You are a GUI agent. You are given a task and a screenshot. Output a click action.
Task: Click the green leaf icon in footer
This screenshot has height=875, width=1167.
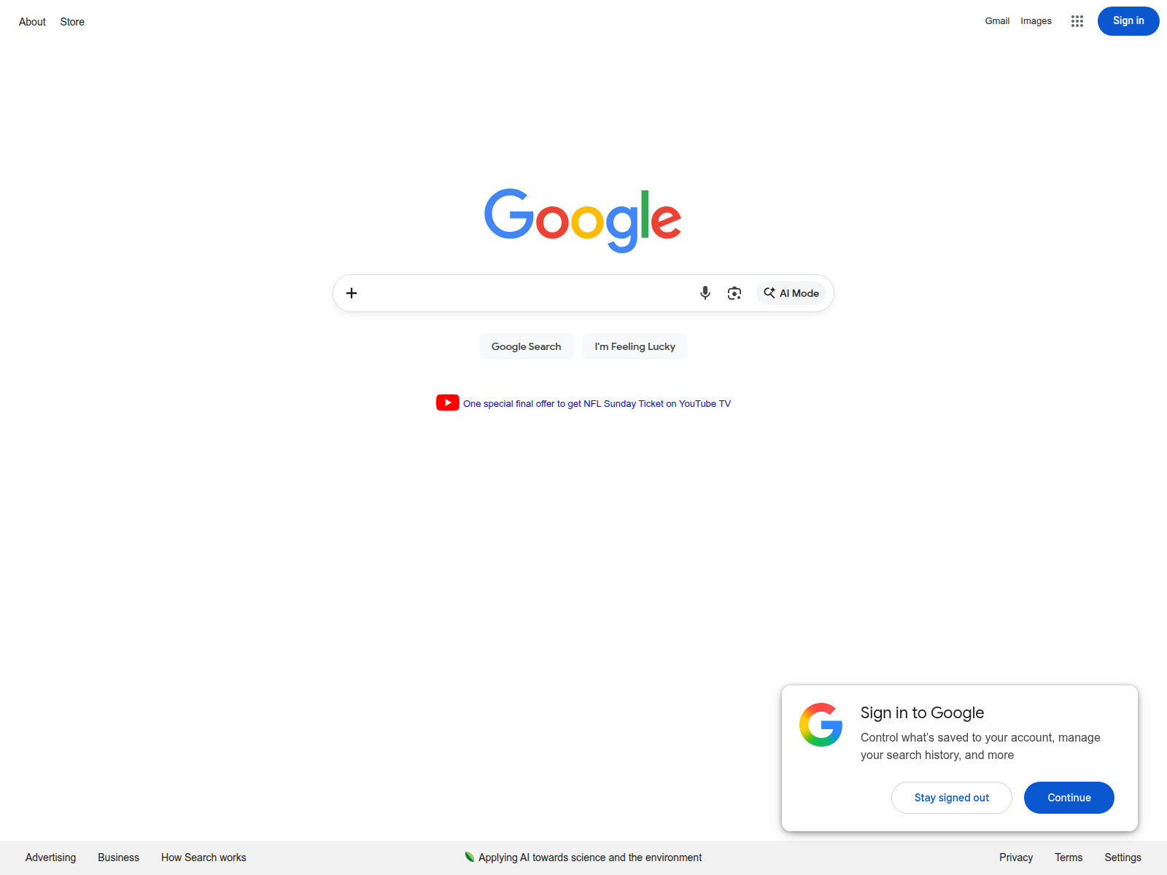(x=470, y=857)
